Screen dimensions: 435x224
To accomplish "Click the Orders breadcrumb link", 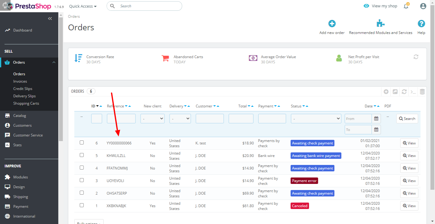I will pos(74,17).
